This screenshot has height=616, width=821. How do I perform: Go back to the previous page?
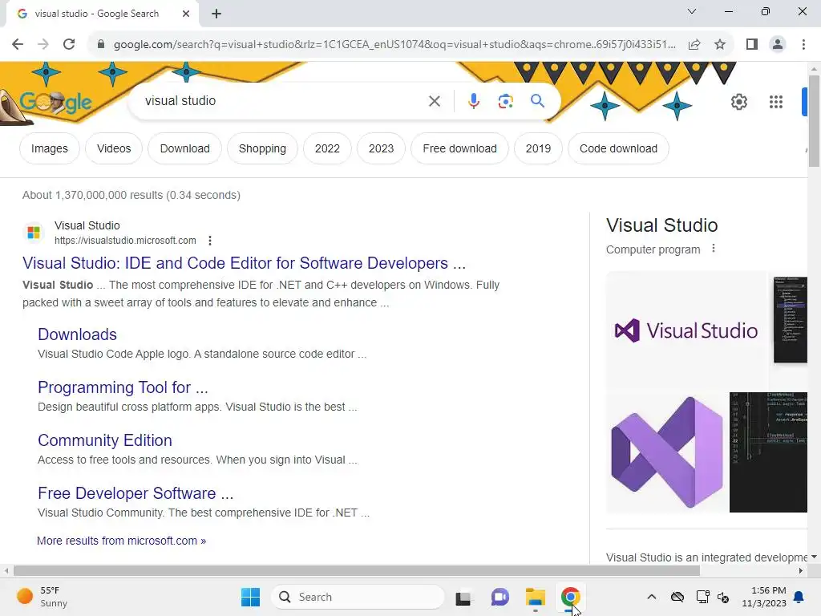18,44
